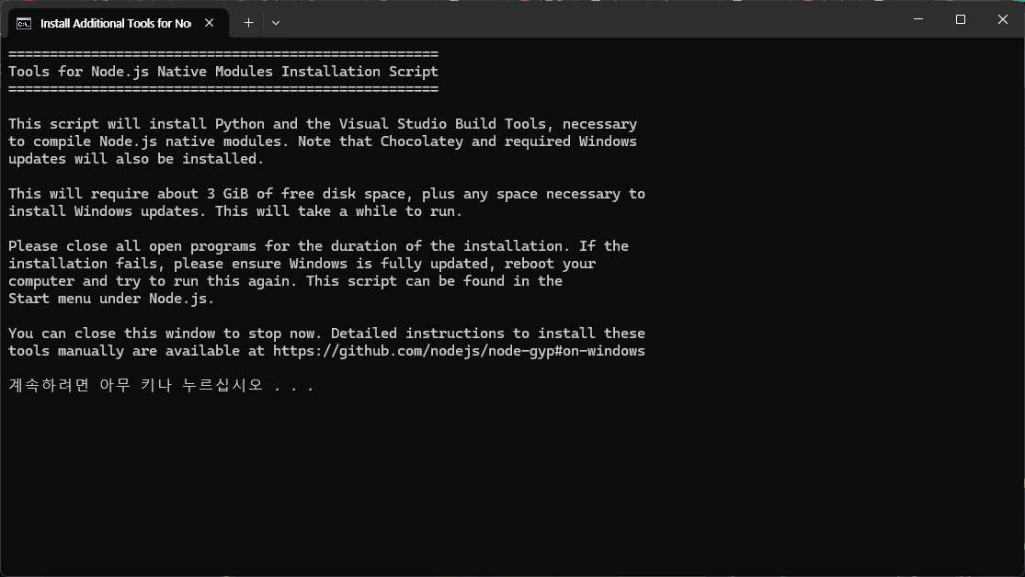Click the Korean 'press any key' prompt line

point(162,385)
